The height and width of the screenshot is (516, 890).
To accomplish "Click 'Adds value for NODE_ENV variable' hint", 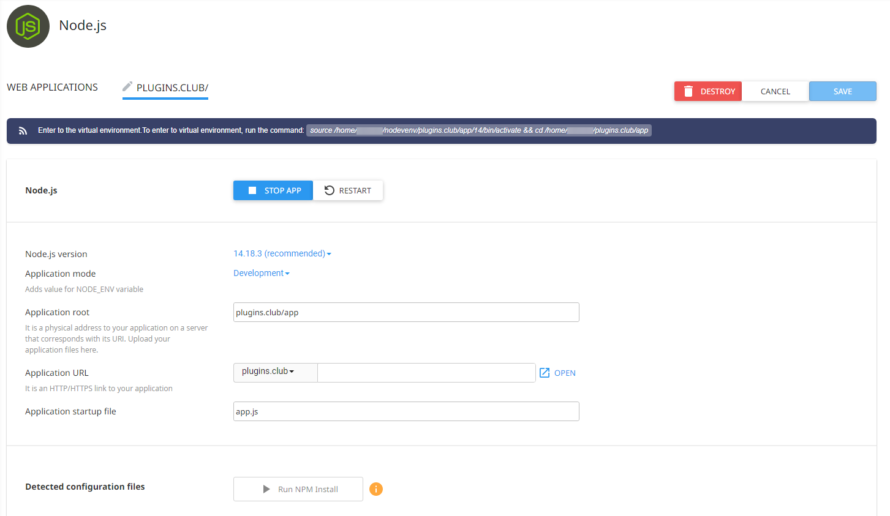I will tap(84, 289).
